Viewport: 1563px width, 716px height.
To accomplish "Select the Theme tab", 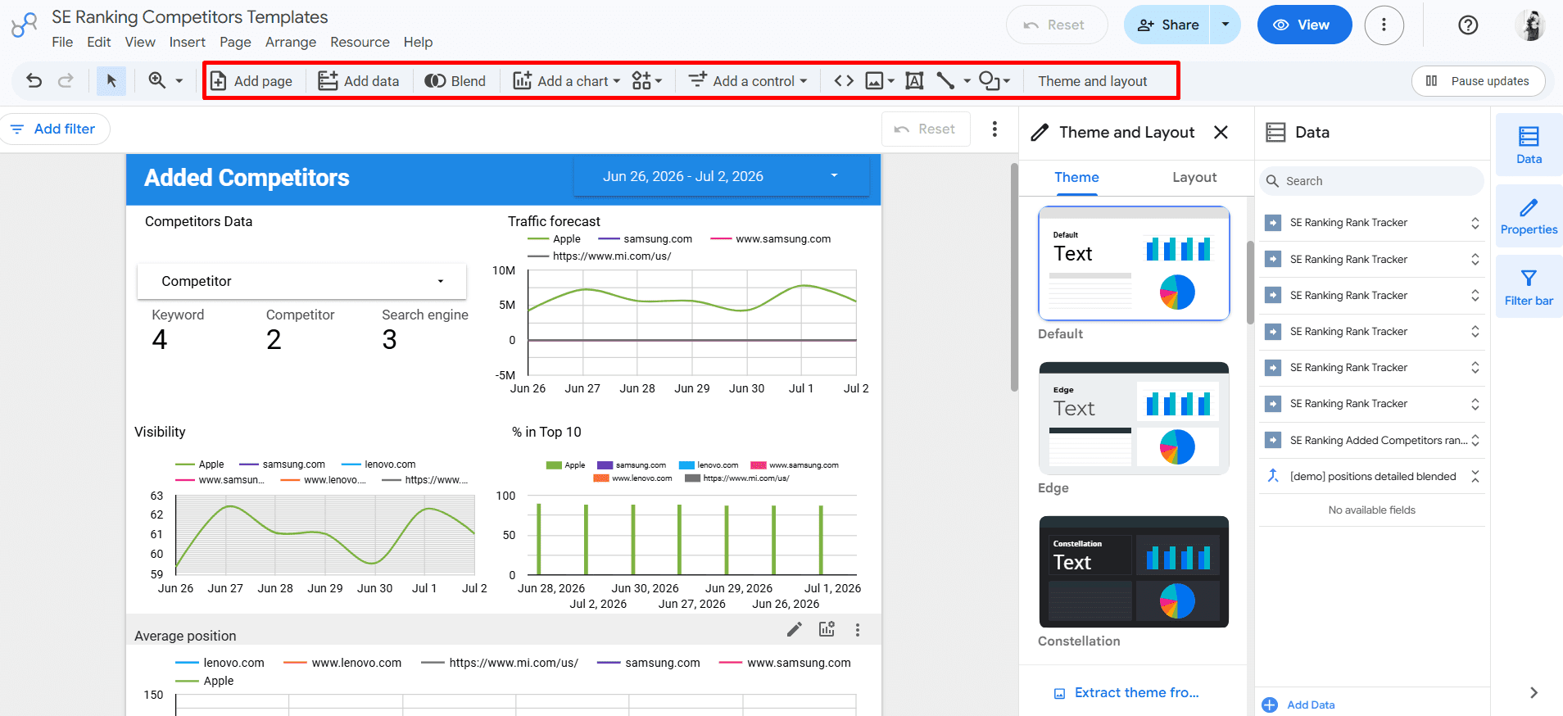I will [x=1076, y=177].
